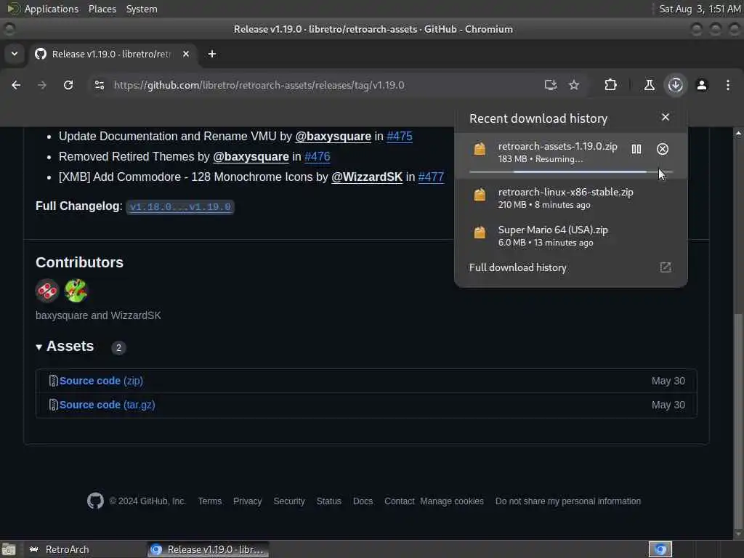744x558 pixels.
Task: Open pull request #477 link
Action: click(431, 177)
